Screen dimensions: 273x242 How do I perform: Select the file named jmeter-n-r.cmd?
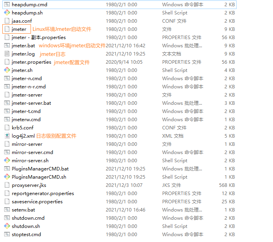click(x=29, y=86)
